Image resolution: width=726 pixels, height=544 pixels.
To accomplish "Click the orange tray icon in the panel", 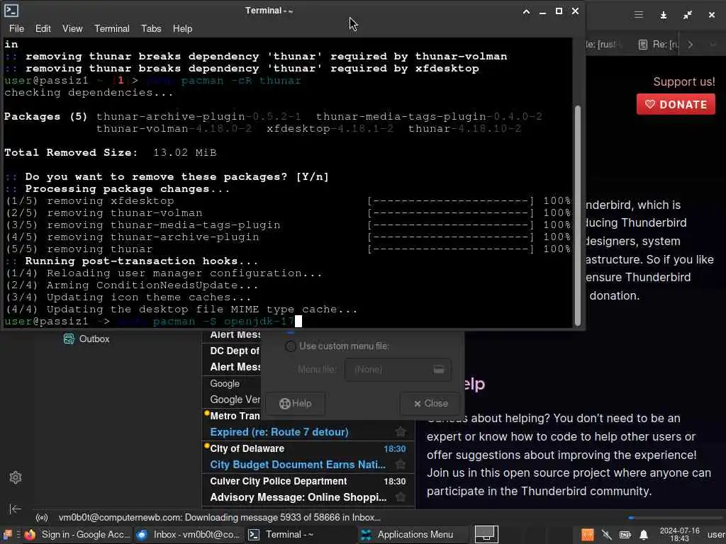I will (x=588, y=535).
